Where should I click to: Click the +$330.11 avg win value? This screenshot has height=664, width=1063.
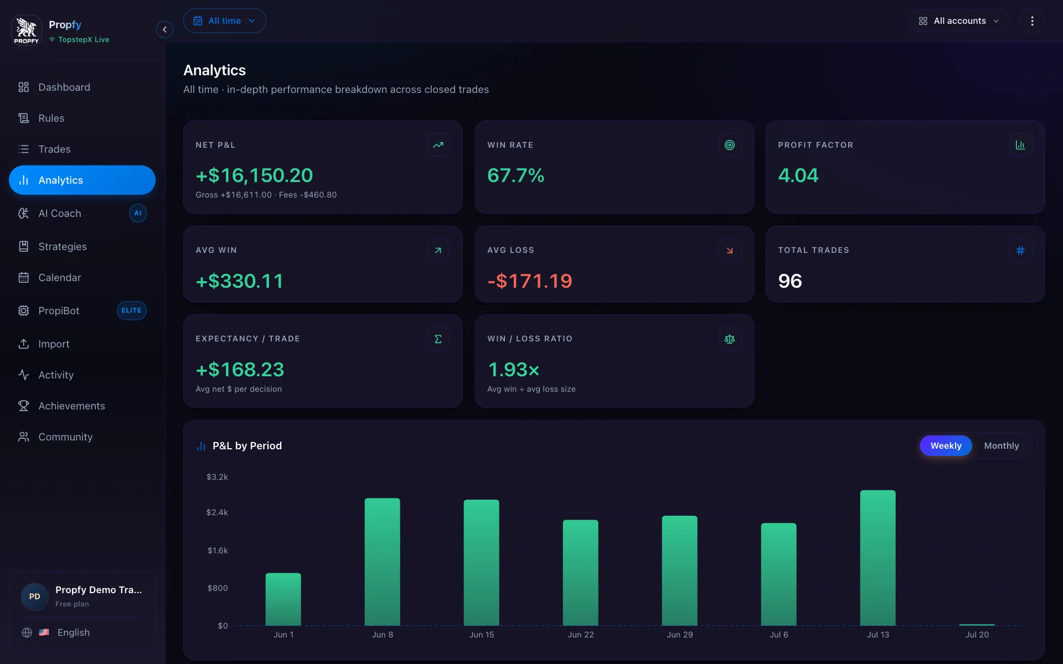[239, 281]
